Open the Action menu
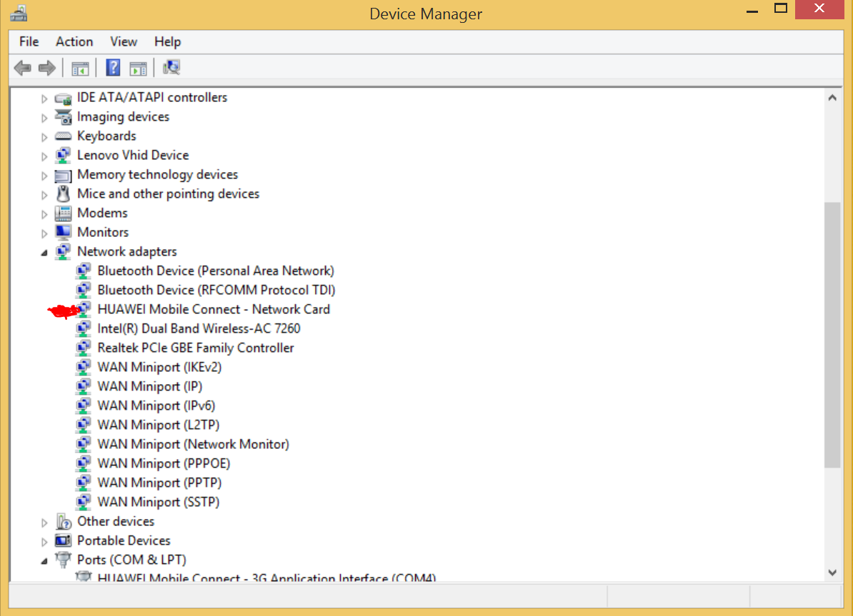 point(74,42)
